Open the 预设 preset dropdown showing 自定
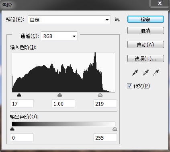The width and height of the screenshot is (170, 152). coord(69,20)
